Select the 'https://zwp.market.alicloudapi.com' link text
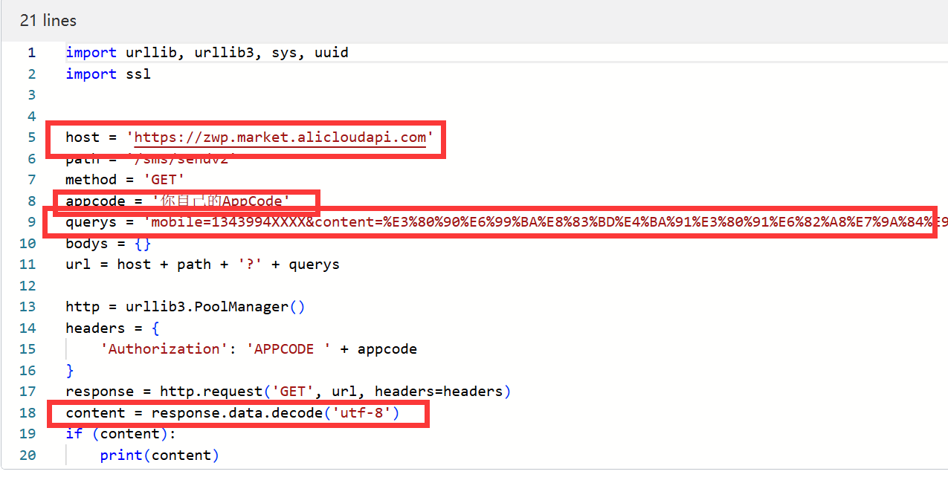The image size is (948, 480). 279,137
